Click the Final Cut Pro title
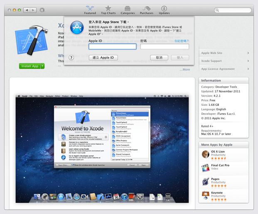 (220, 165)
